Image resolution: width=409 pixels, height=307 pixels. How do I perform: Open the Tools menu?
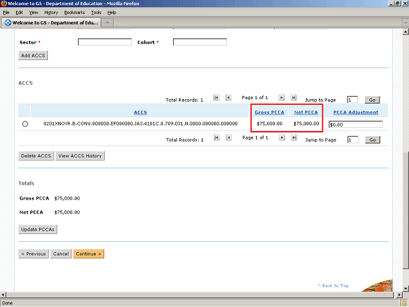(x=96, y=13)
